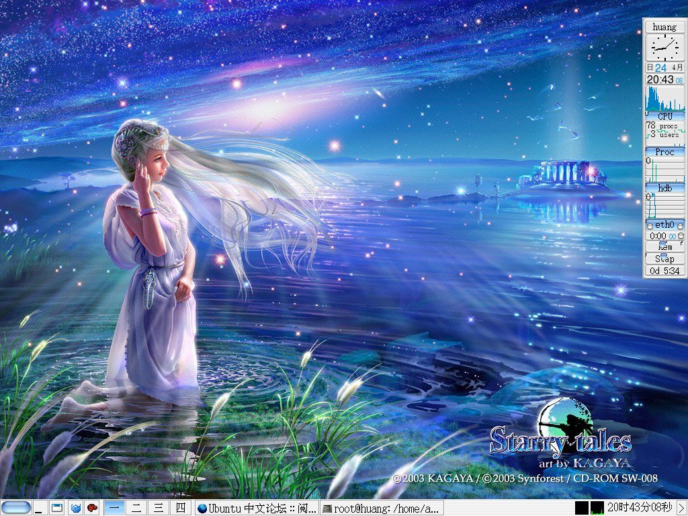Click the CPU label in GKrellM
Image resolution: width=688 pixels, height=516 pixels.
pos(664,116)
